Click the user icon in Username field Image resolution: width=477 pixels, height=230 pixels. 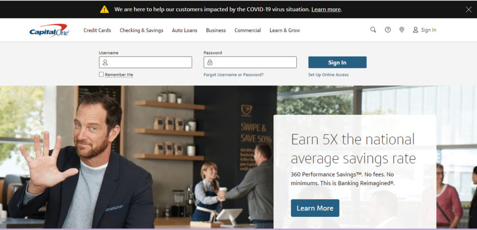(105, 63)
